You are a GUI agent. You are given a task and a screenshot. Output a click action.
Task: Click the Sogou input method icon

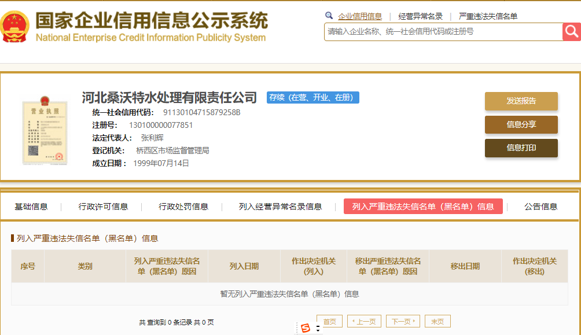(306, 328)
